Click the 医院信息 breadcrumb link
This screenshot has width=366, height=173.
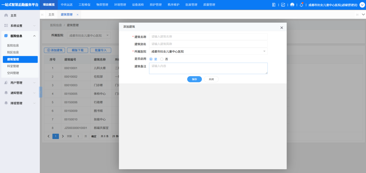[56, 25]
